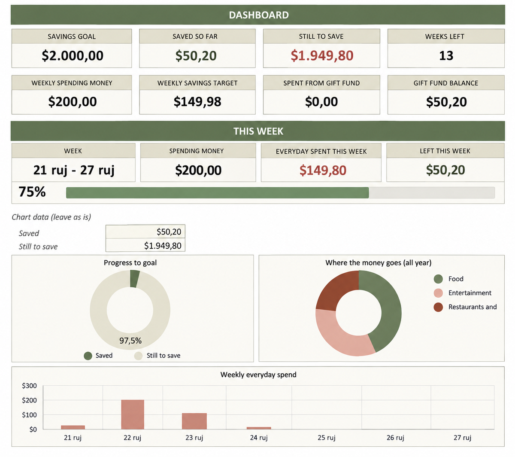Select the SPENDING MONEY label under This Week
The height and width of the screenshot is (457, 515).
(197, 151)
